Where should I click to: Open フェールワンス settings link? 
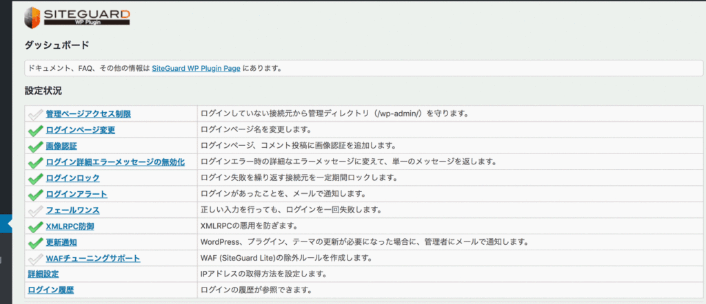coord(73,210)
